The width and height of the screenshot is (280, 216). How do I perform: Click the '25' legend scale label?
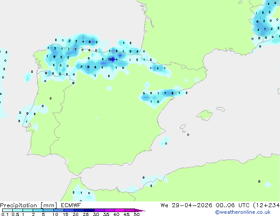pyautogui.click(x=86, y=214)
